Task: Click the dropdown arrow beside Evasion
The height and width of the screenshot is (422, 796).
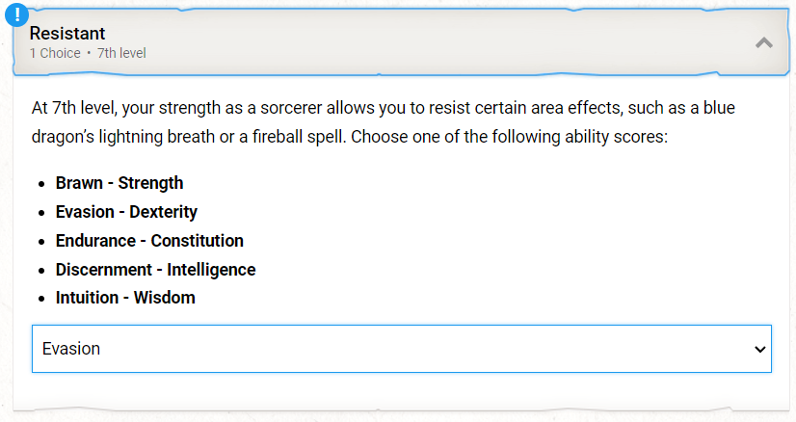Action: [x=759, y=350]
